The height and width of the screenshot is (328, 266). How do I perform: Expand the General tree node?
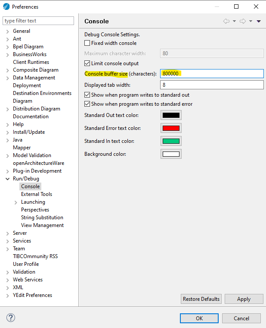pyautogui.click(x=7, y=32)
